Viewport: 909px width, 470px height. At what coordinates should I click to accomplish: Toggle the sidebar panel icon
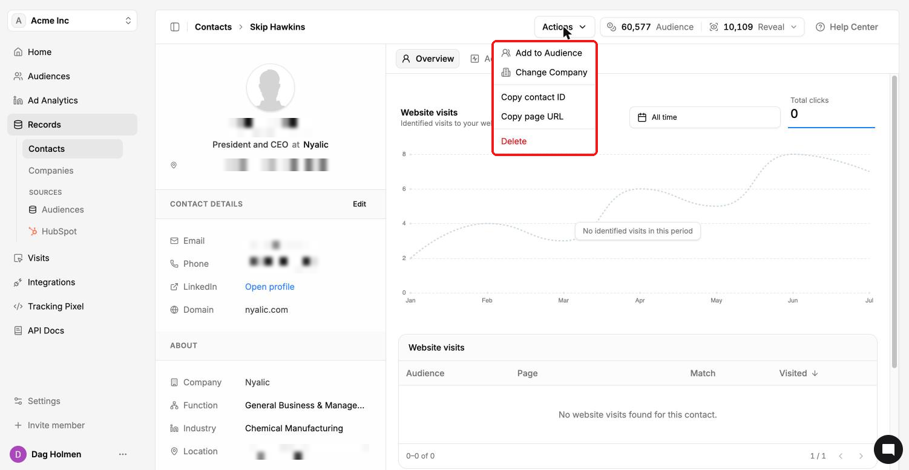point(175,27)
